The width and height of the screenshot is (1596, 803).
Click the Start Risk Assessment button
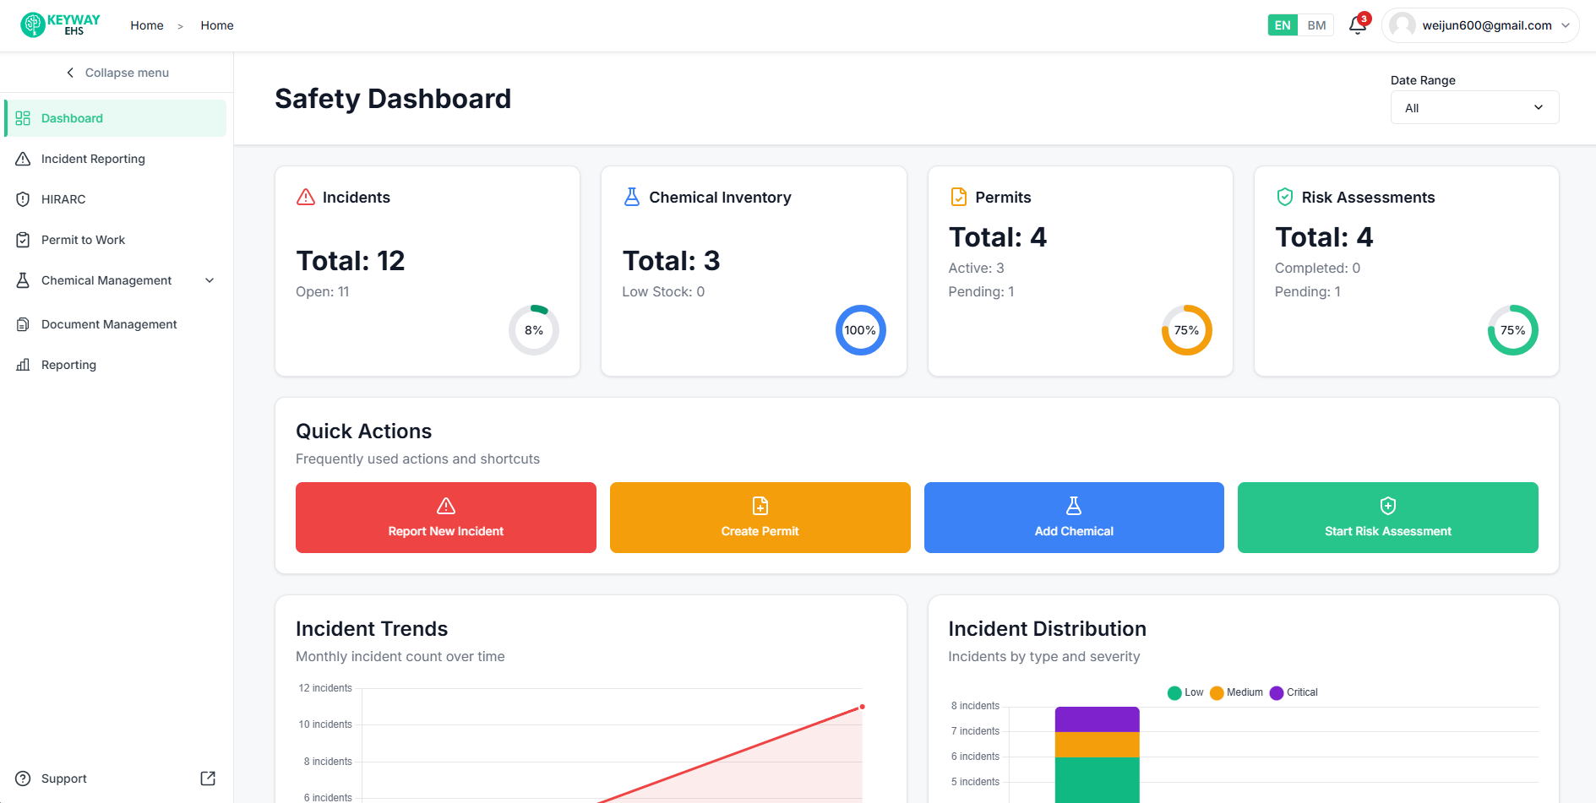point(1387,518)
